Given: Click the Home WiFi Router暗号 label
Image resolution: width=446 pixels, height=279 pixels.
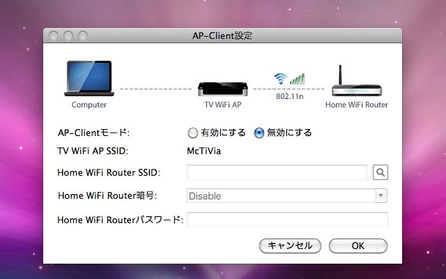Looking at the screenshot, I should pos(107,195).
